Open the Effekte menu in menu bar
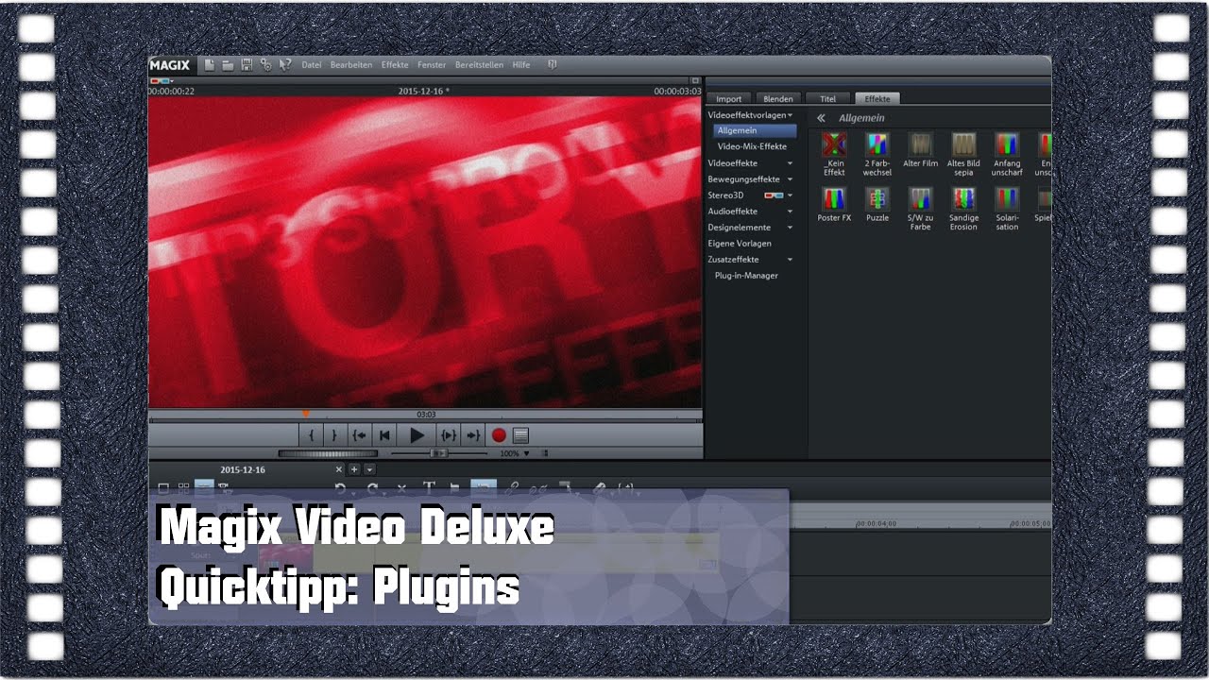The image size is (1209, 680). [x=395, y=65]
